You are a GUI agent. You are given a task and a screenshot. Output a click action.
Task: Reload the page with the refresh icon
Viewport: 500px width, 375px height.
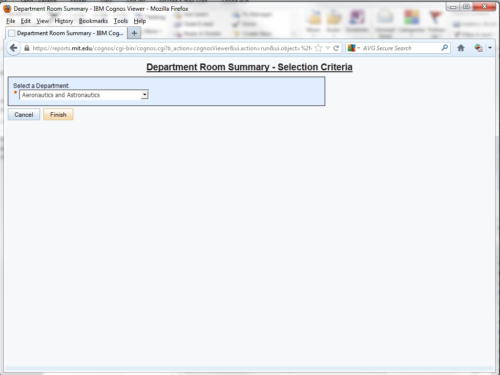click(336, 48)
